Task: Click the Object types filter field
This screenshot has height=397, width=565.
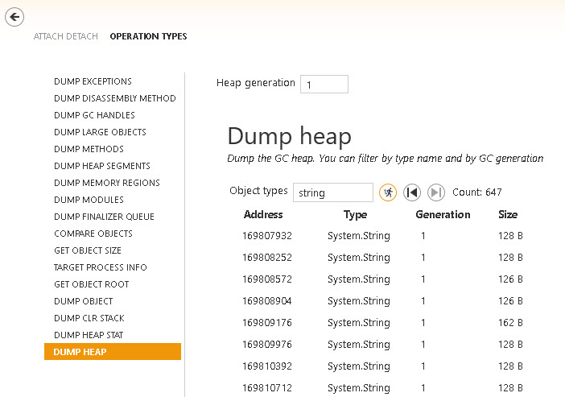Action: pyautogui.click(x=333, y=192)
